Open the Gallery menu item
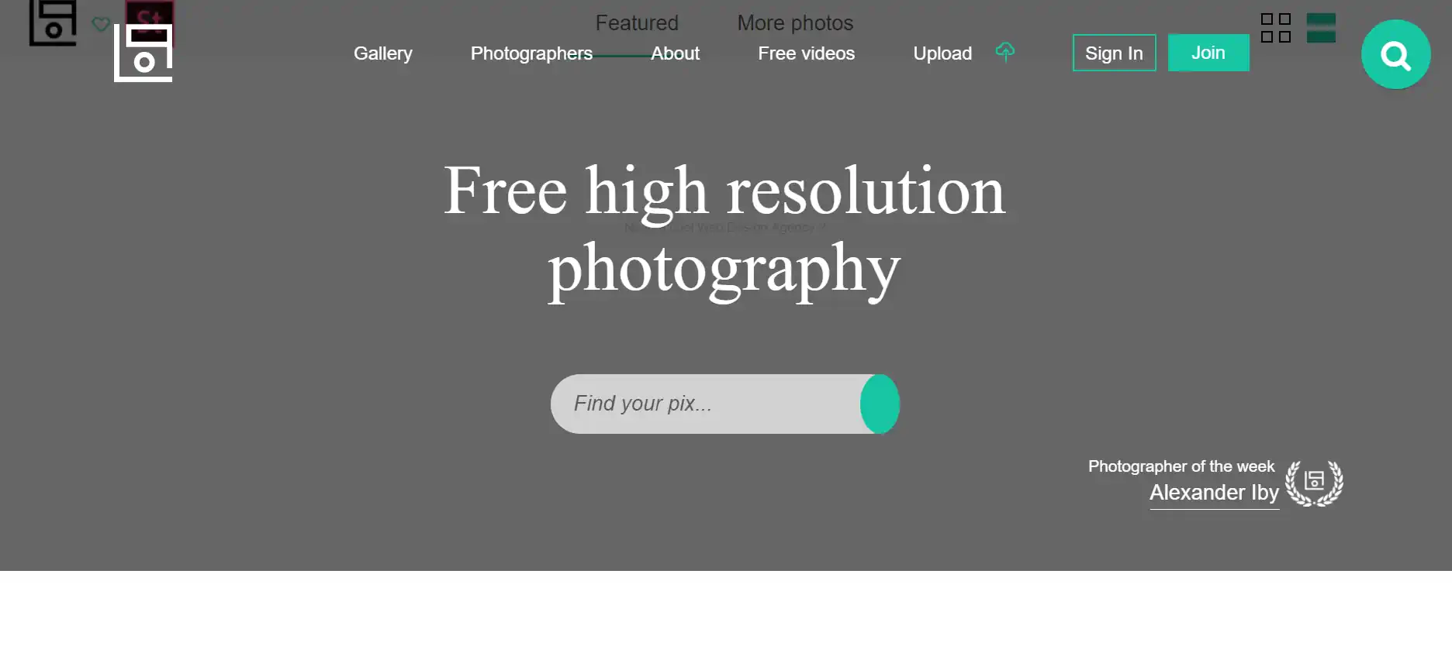 (x=383, y=53)
